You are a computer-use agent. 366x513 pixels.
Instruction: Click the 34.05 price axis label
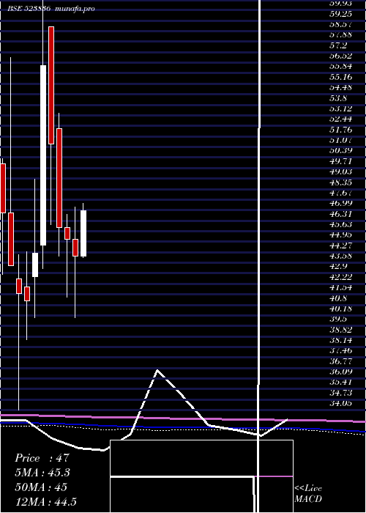click(x=340, y=403)
